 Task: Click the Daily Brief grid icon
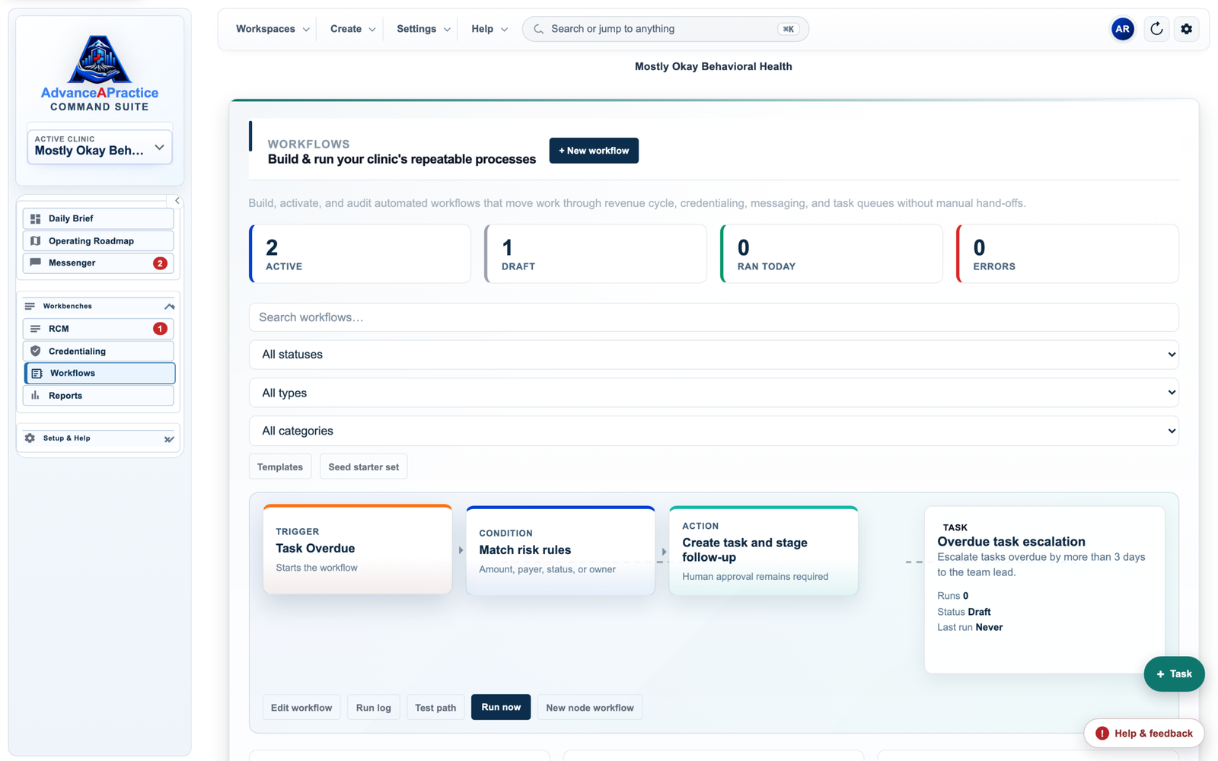[35, 218]
